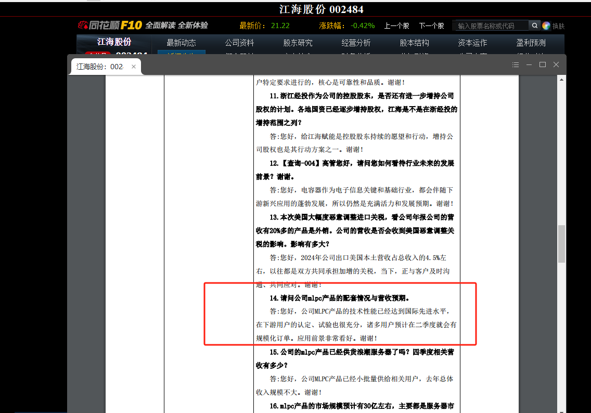
Task: Click question 14 about mlpc 配套情况
Action: coord(340,298)
